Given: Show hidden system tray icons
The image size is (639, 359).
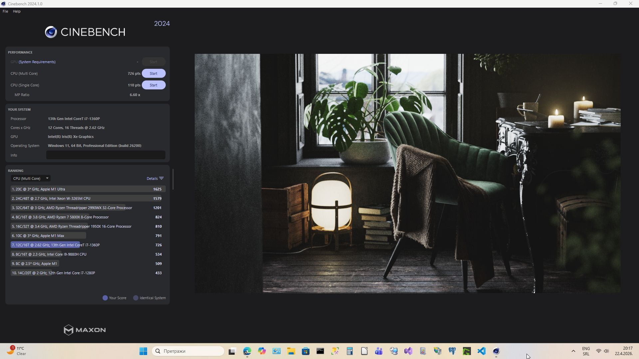Looking at the screenshot, I should tap(573, 351).
